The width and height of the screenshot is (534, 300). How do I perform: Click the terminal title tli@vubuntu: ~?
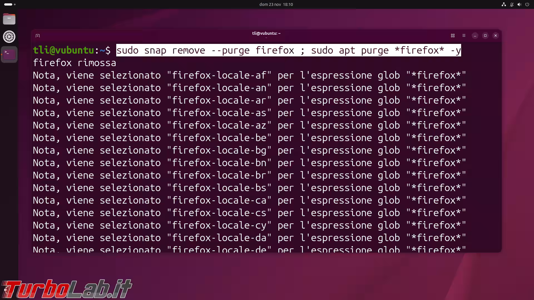click(266, 33)
